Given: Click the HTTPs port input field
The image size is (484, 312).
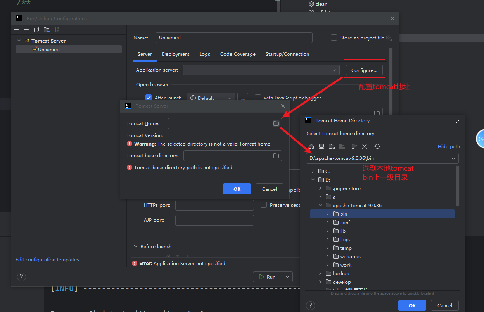Looking at the screenshot, I should (x=214, y=205).
